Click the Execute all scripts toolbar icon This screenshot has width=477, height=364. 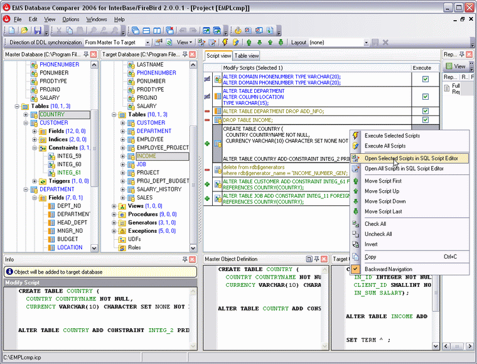pyautogui.click(x=236, y=42)
